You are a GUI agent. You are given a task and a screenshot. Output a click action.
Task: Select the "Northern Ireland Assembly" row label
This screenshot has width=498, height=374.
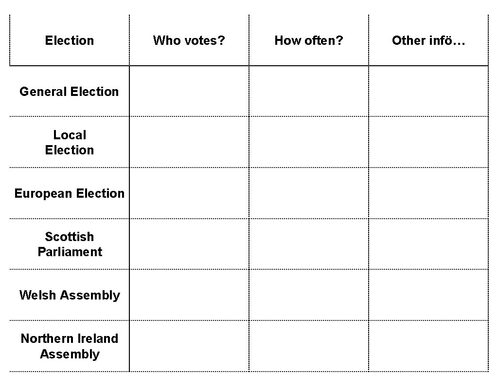(x=70, y=346)
